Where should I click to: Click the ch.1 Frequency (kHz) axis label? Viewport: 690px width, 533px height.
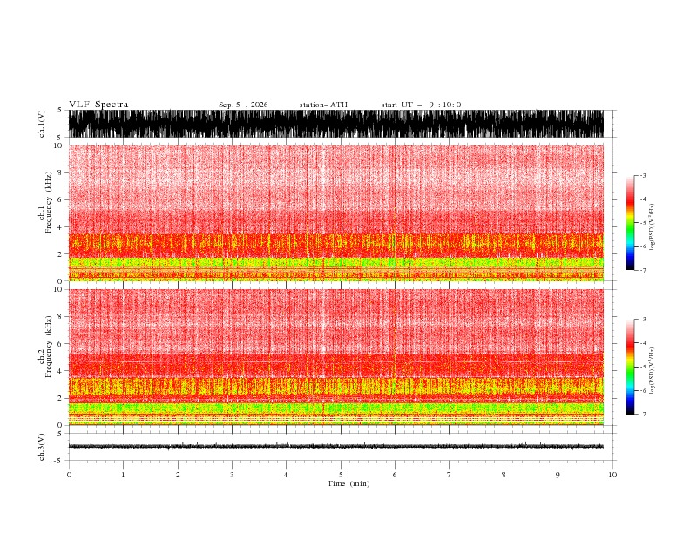tap(45, 213)
